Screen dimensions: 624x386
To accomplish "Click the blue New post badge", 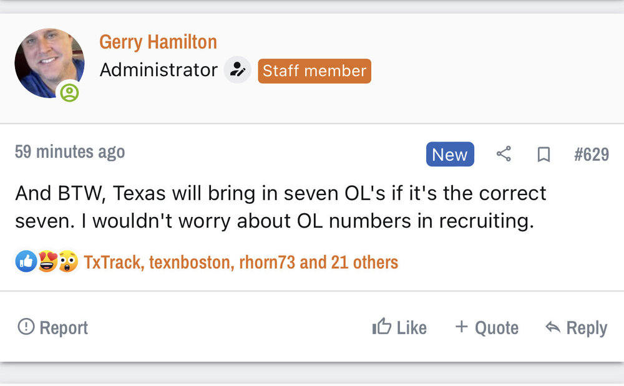I will point(450,155).
